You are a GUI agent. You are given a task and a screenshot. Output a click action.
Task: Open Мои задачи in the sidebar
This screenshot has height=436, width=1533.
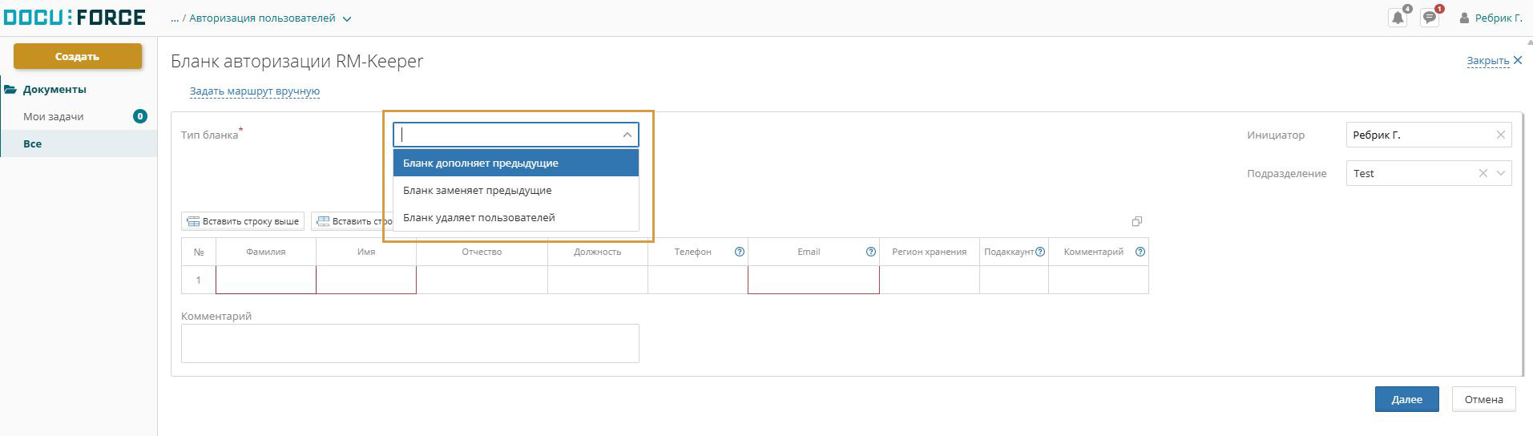click(54, 116)
